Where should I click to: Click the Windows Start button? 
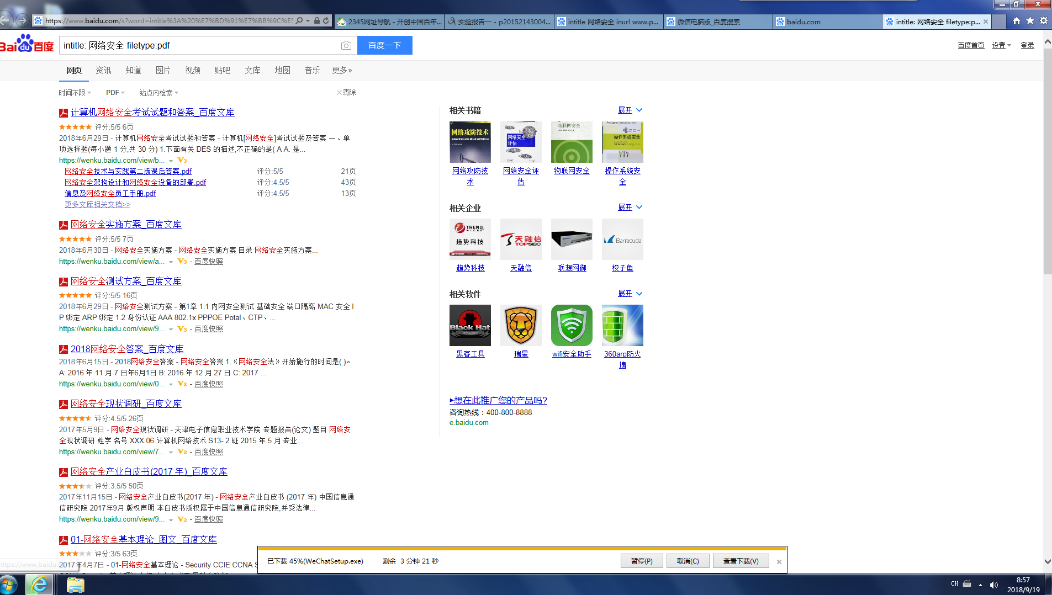(x=9, y=585)
